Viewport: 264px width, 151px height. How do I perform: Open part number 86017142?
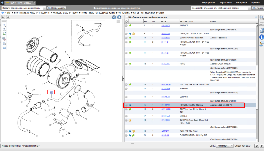[166, 34]
